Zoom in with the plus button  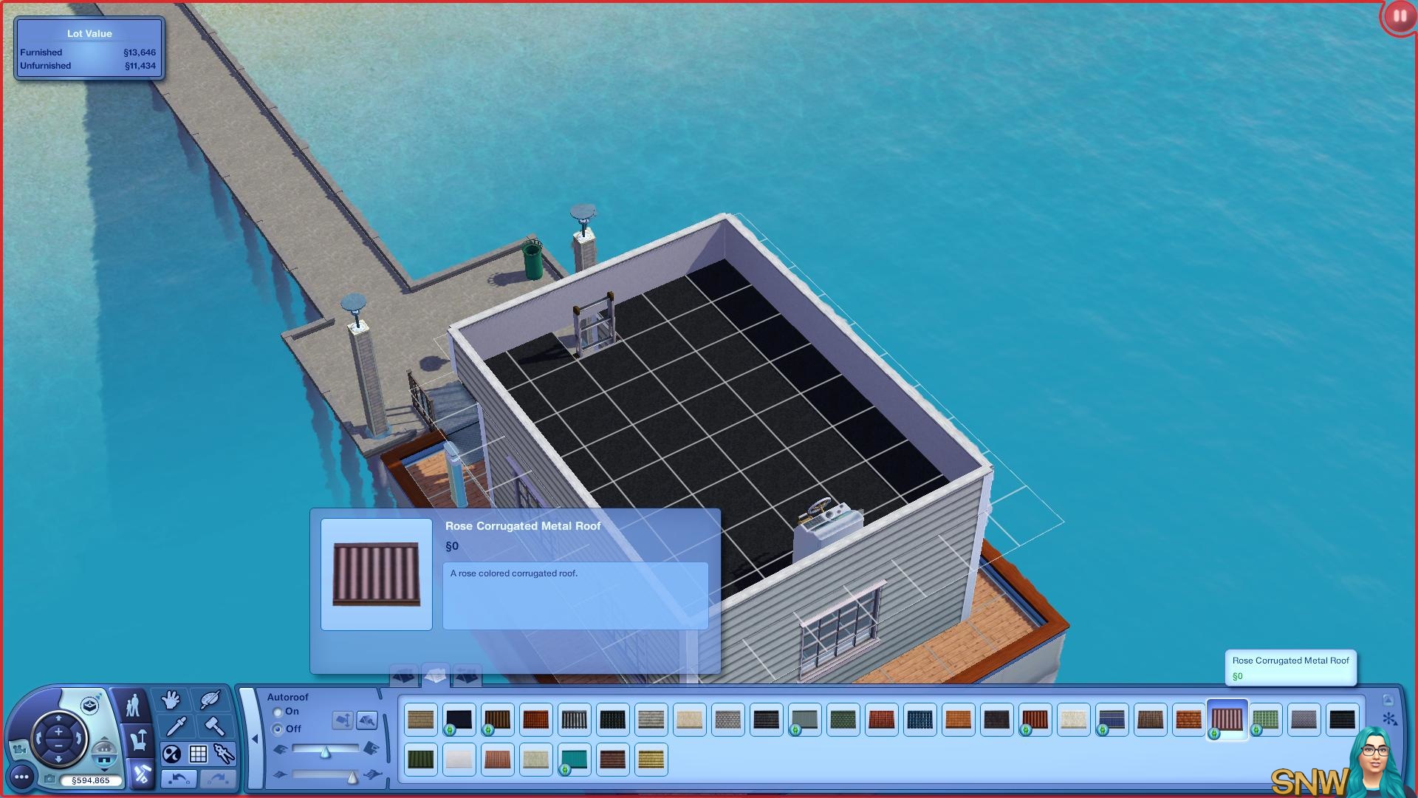58,731
